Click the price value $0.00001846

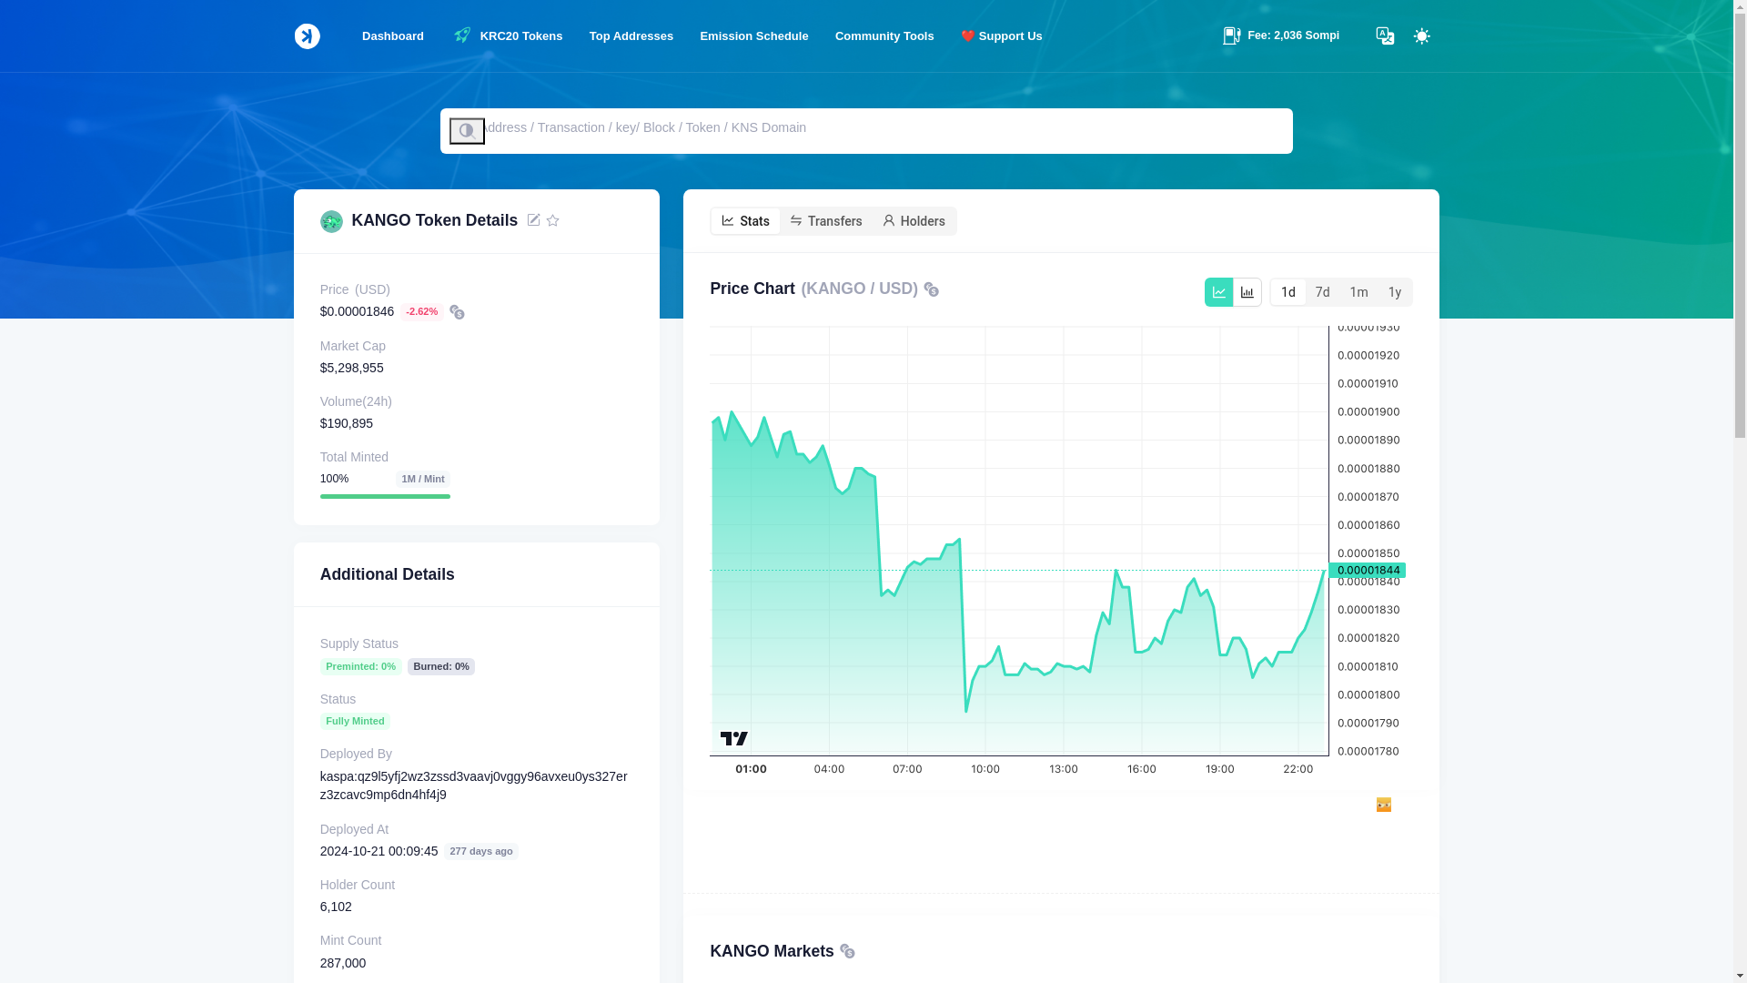point(357,311)
